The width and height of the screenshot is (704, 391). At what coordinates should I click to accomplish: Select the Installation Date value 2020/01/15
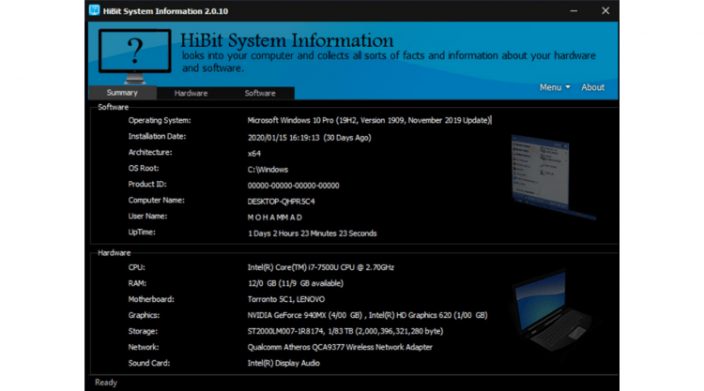point(310,138)
